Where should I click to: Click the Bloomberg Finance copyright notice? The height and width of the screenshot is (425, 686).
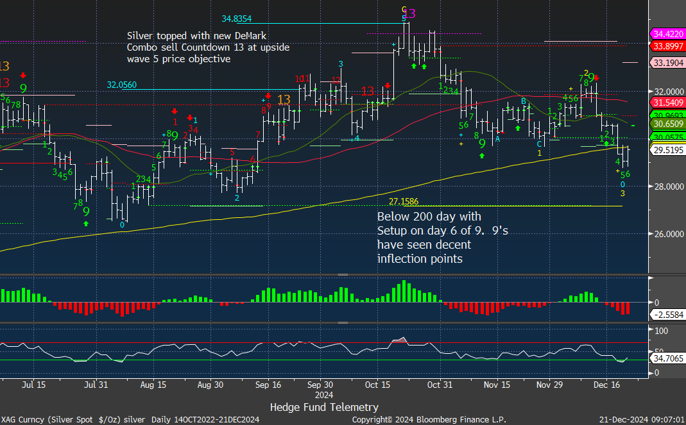(429, 419)
